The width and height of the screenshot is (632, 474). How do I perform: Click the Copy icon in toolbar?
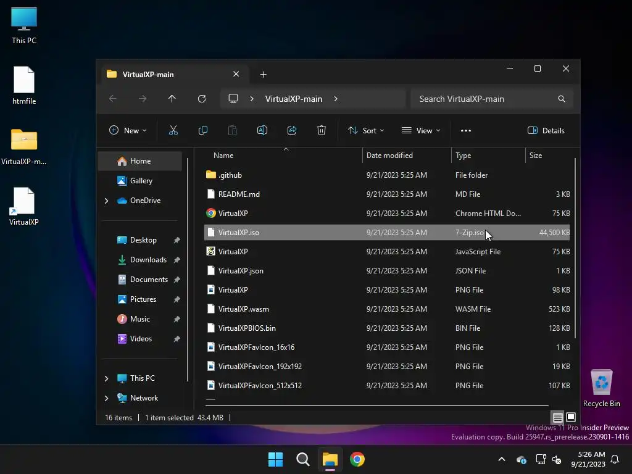tap(202, 131)
